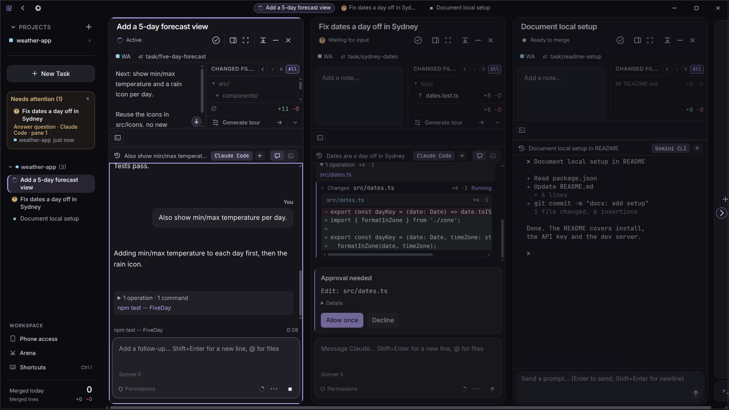
Task: Switch to Fix dates a day off tab
Action: coord(378,8)
